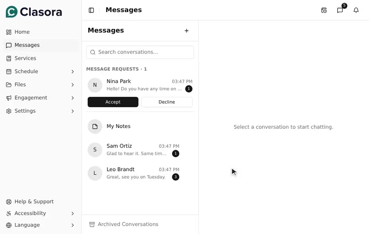Open the calendar clock icon in header
Screen dimensions: 374x234
click(x=324, y=10)
